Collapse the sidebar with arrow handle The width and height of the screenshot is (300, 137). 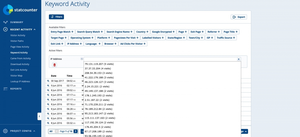click(39, 116)
